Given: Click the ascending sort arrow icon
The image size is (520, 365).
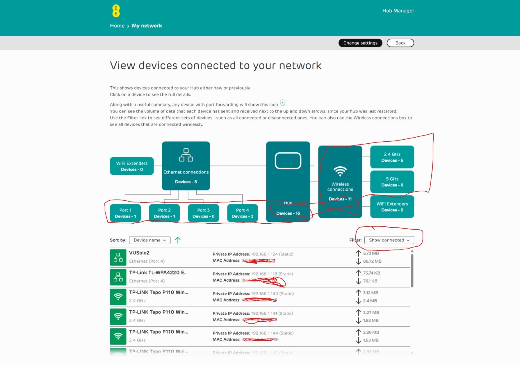Looking at the screenshot, I should (178, 240).
